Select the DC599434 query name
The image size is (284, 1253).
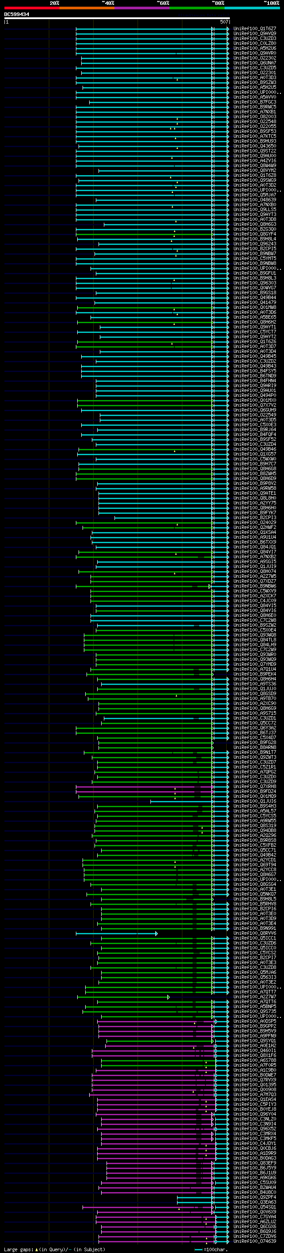click(16, 14)
